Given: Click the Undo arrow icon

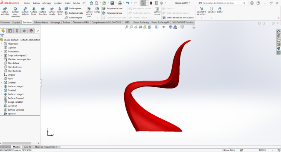Looking at the screenshot, I should [128, 3].
